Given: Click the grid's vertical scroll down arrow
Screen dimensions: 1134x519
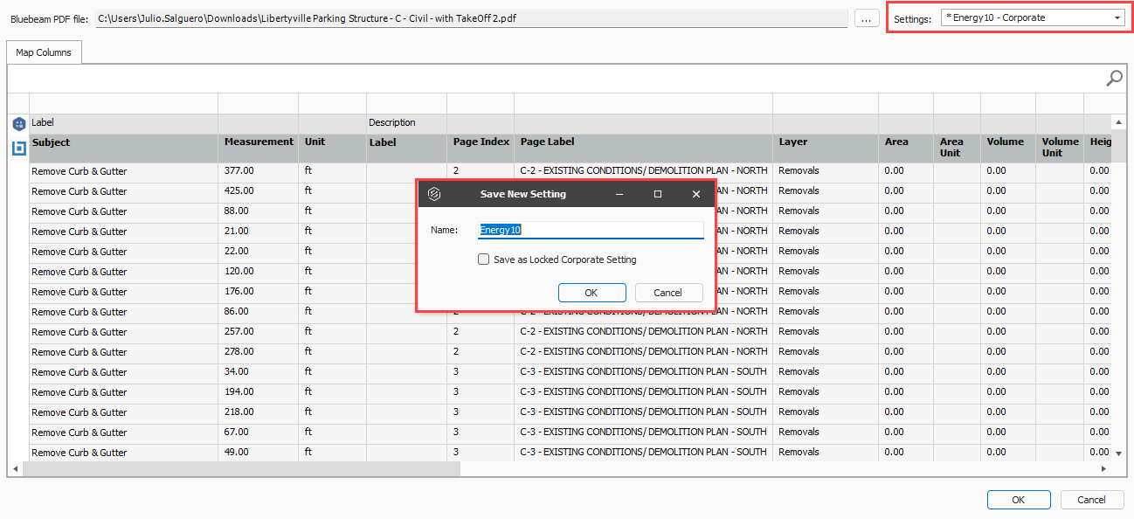Looking at the screenshot, I should point(1119,453).
